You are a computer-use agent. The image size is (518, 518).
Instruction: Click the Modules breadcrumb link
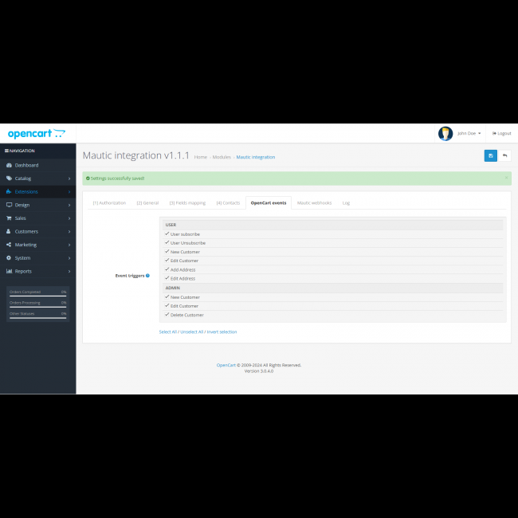point(222,157)
